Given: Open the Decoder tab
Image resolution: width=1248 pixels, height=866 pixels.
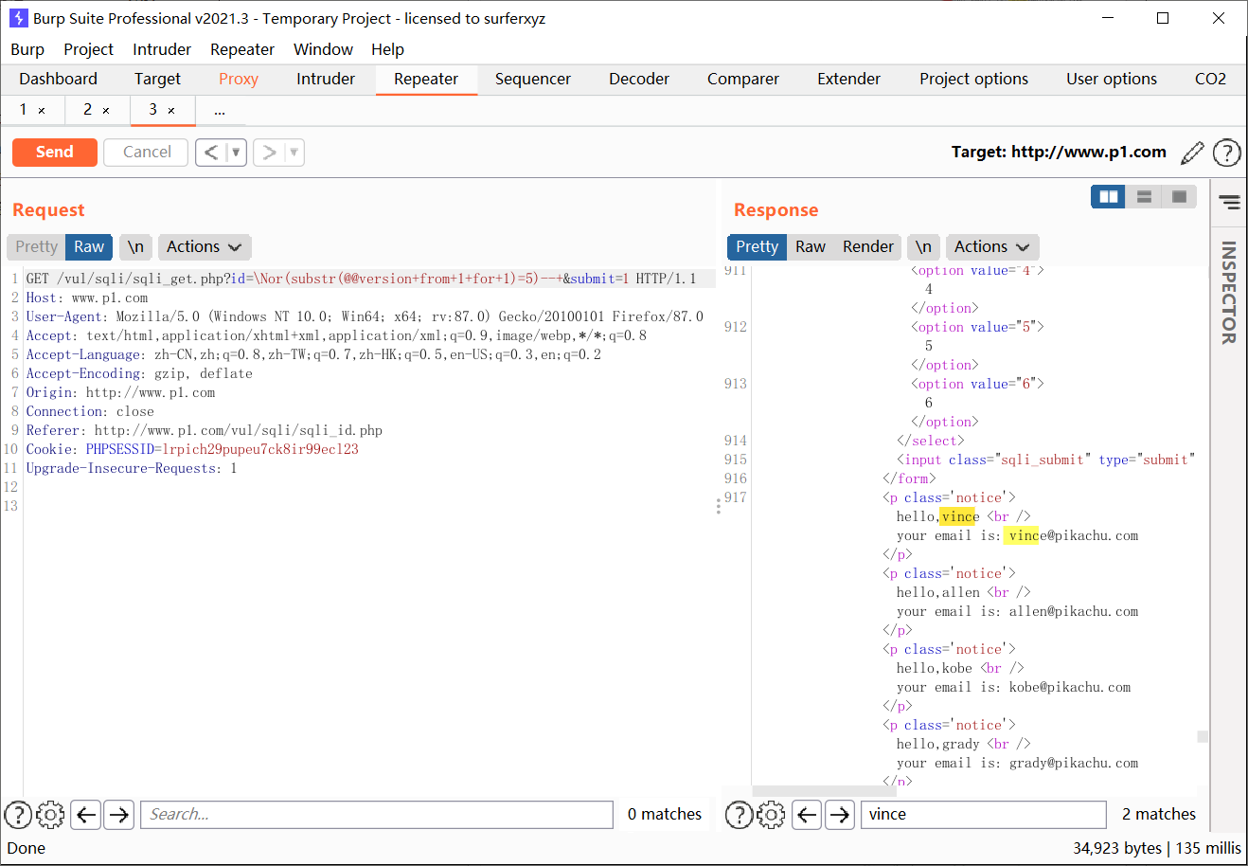Looking at the screenshot, I should pyautogui.click(x=639, y=80).
